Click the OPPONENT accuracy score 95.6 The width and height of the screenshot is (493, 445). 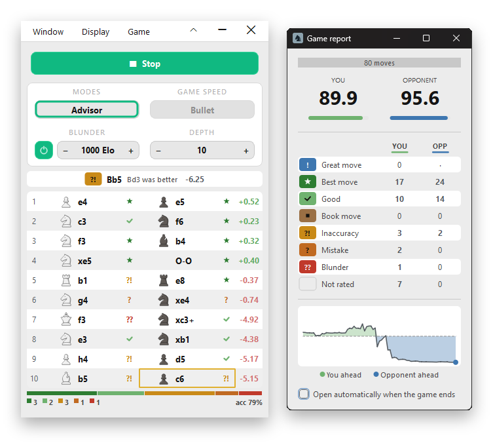click(x=420, y=98)
